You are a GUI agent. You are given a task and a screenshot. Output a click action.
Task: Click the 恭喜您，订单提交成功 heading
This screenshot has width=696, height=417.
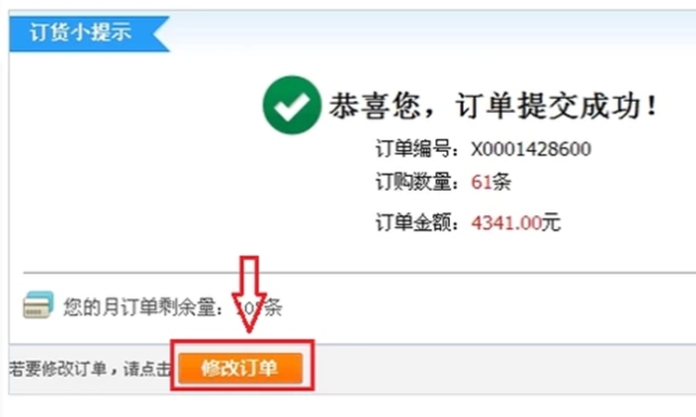[493, 106]
